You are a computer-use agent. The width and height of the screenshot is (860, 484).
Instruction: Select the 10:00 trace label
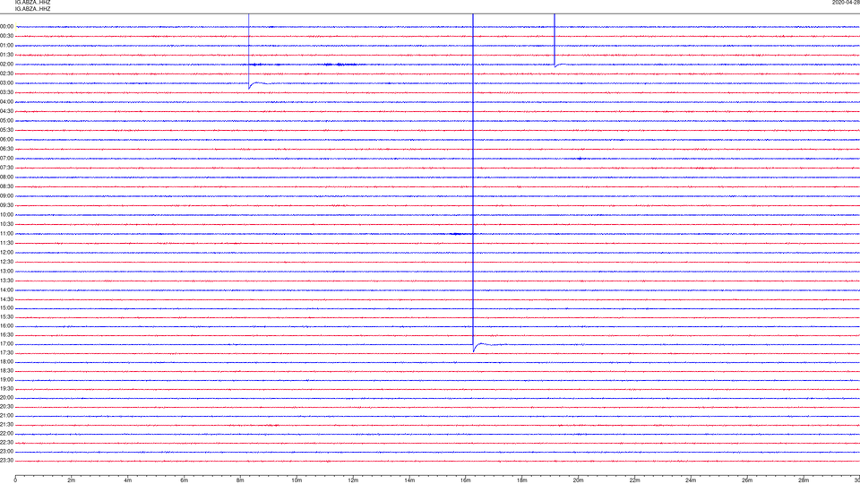(6, 215)
